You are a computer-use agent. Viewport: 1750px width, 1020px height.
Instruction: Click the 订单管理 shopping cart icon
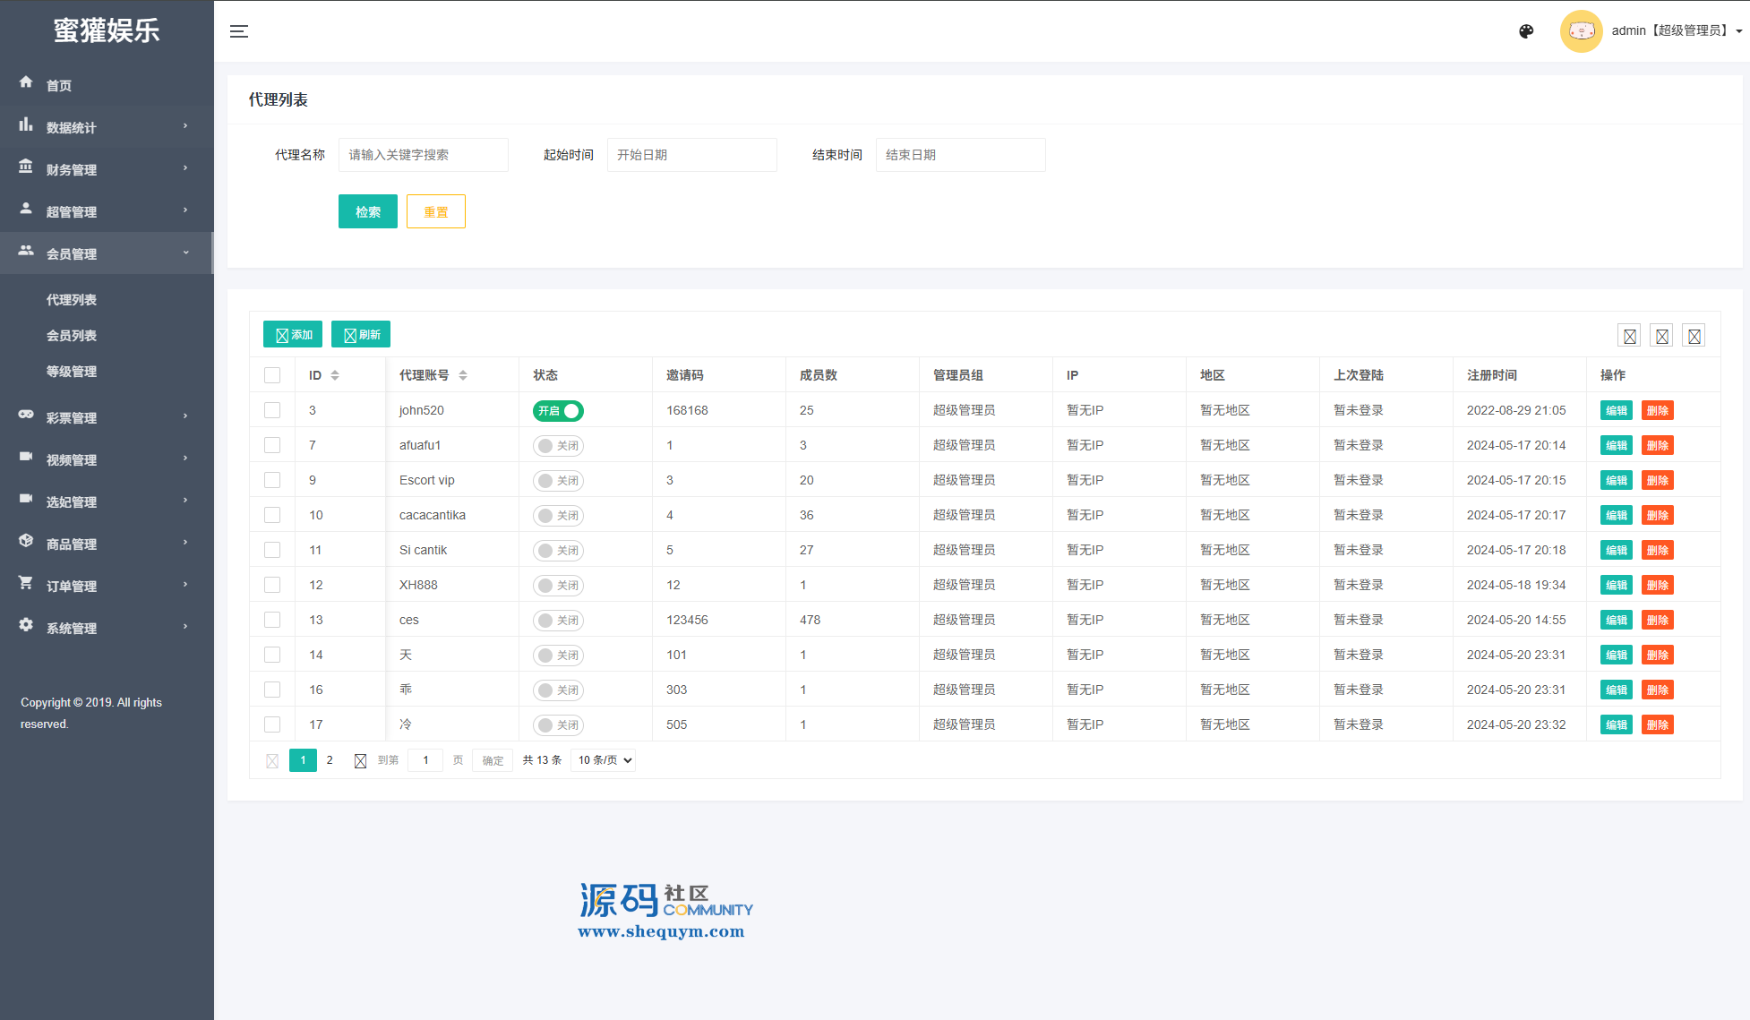pyautogui.click(x=26, y=583)
